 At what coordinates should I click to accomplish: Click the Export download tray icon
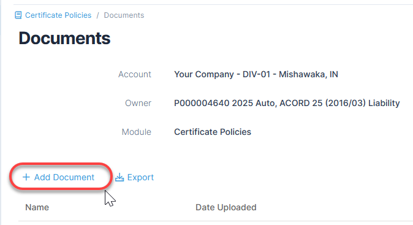click(119, 177)
